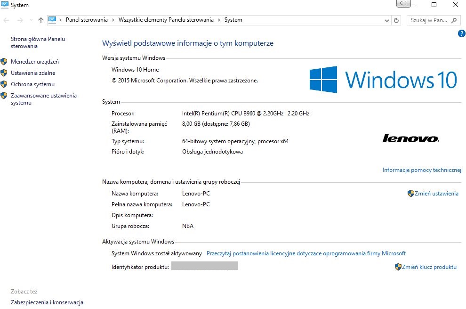Viewport: 466px width, 309px height.
Task: Expand chevron after Panel sterowania breadcrumb
Action: [113, 20]
